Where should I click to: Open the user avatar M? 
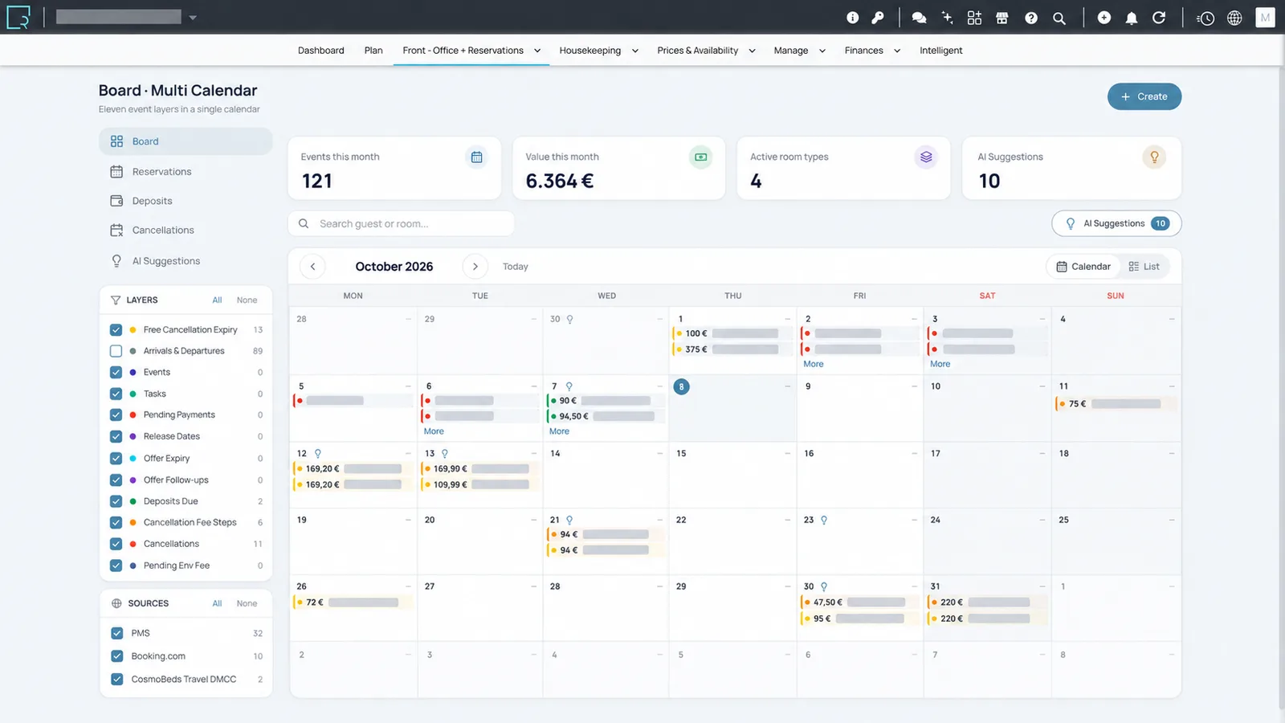click(x=1265, y=18)
